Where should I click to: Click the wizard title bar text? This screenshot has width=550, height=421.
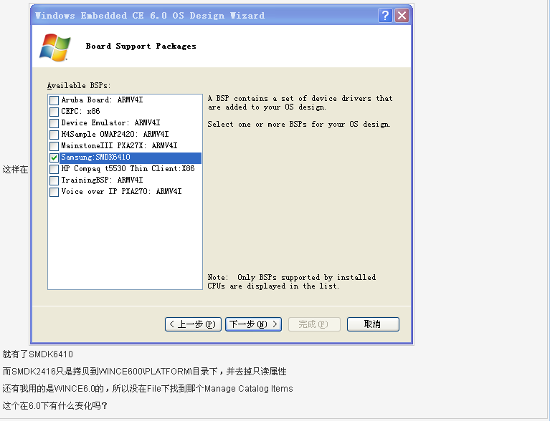click(150, 16)
